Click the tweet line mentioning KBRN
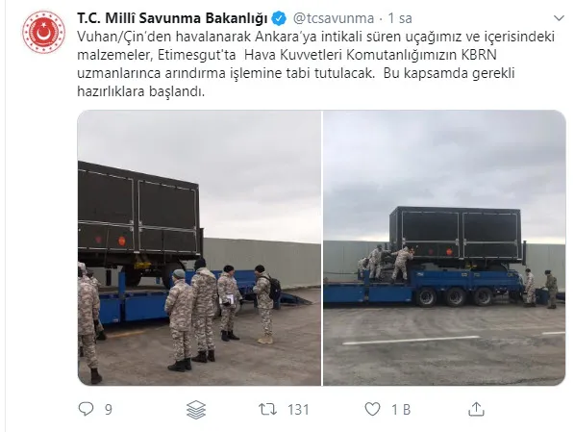 287,55
